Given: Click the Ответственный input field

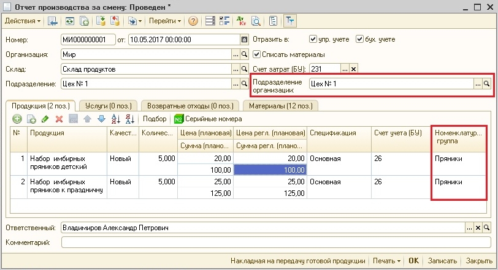Looking at the screenshot, I should click(x=263, y=228).
